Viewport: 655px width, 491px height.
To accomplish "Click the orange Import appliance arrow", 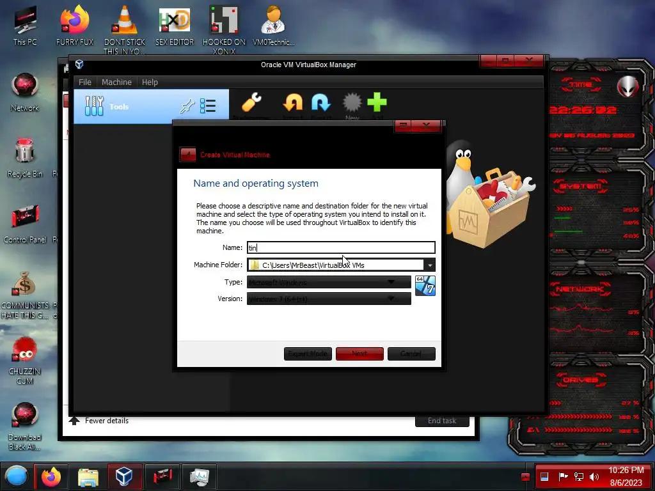I will click(x=292, y=102).
